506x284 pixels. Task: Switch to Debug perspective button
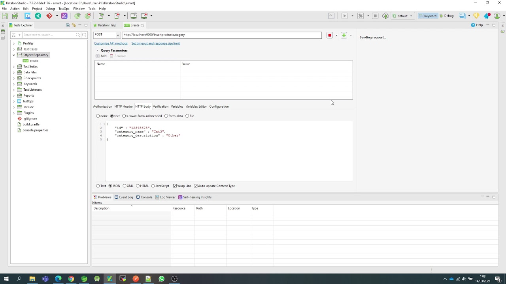(447, 16)
